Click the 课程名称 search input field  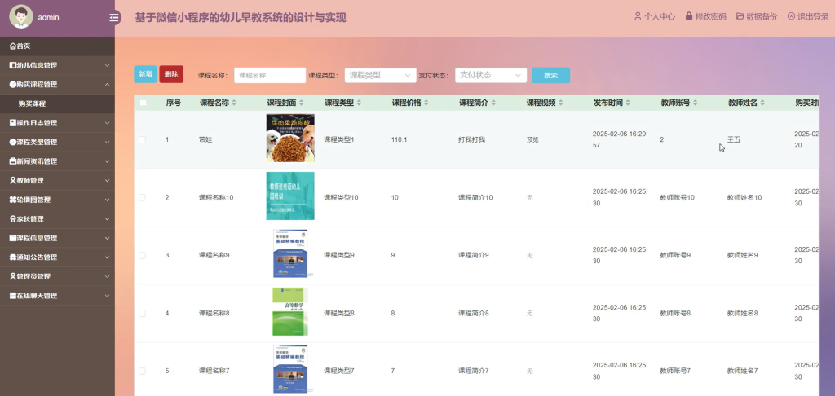[270, 76]
